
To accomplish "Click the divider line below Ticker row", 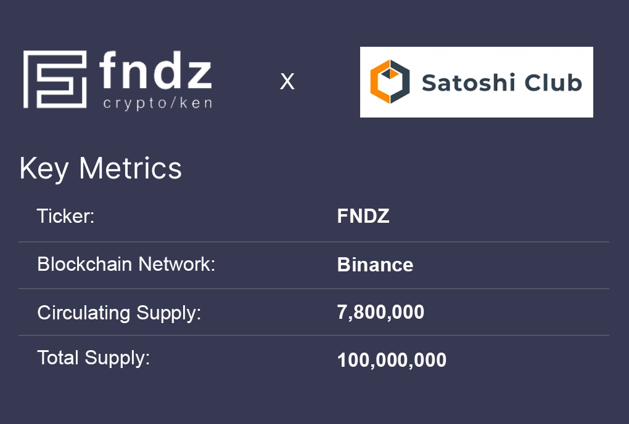I will tap(313, 242).
